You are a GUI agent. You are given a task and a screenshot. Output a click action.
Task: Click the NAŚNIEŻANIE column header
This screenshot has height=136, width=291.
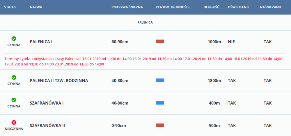click(271, 7)
